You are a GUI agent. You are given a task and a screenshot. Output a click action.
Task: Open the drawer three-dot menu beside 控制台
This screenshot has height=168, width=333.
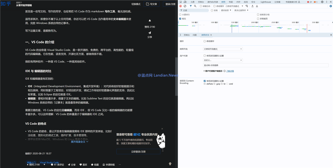(x=181, y=35)
